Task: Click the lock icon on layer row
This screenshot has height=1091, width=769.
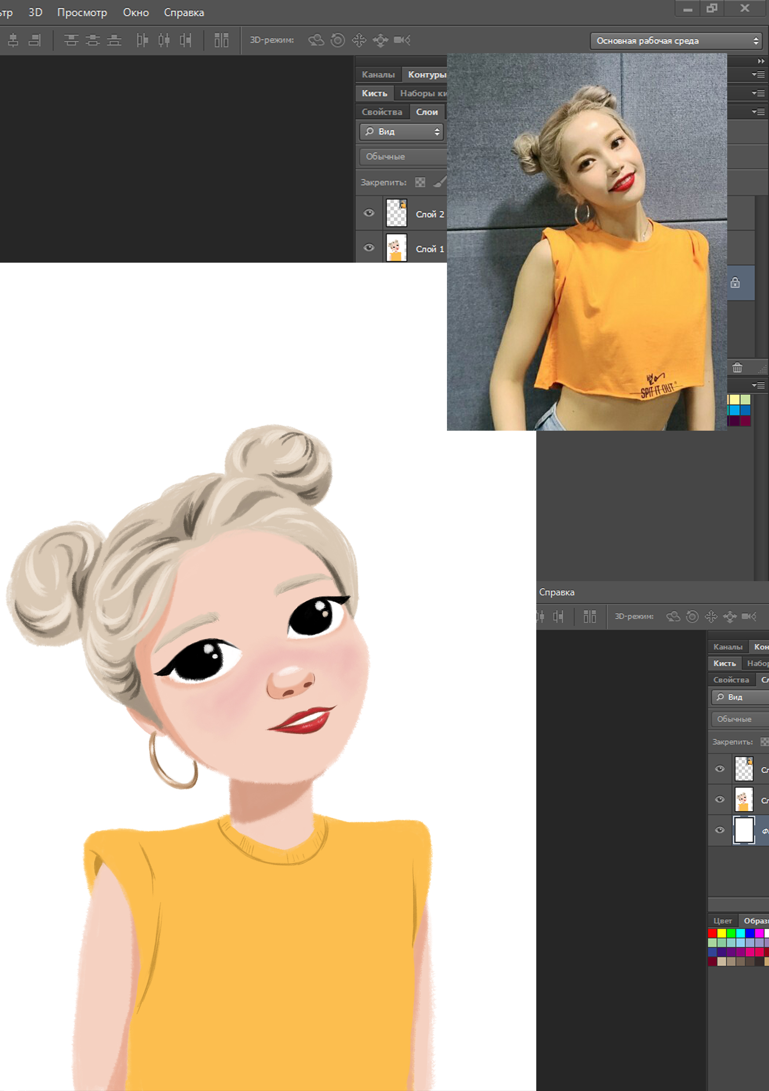Action: pyautogui.click(x=735, y=283)
